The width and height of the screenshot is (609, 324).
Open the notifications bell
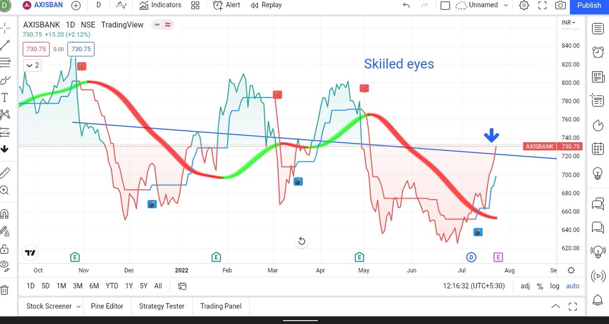click(x=598, y=301)
